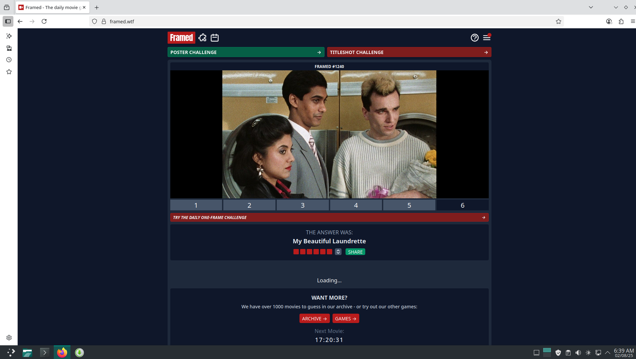This screenshot has height=359, width=636.
Task: Reload the current page
Action: click(44, 21)
